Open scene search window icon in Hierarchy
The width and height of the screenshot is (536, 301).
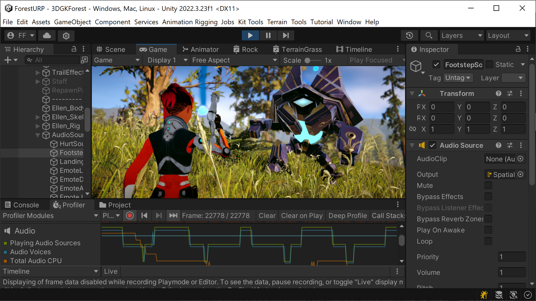tap(84, 60)
